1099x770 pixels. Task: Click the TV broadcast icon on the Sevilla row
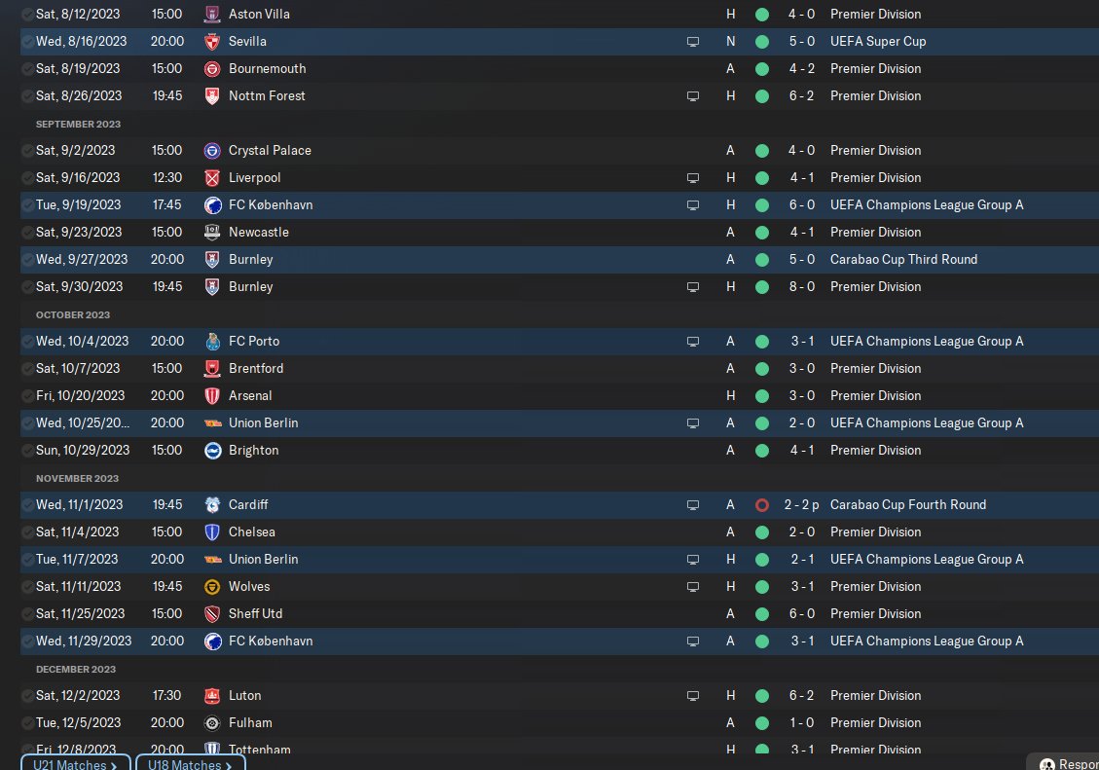pos(693,42)
